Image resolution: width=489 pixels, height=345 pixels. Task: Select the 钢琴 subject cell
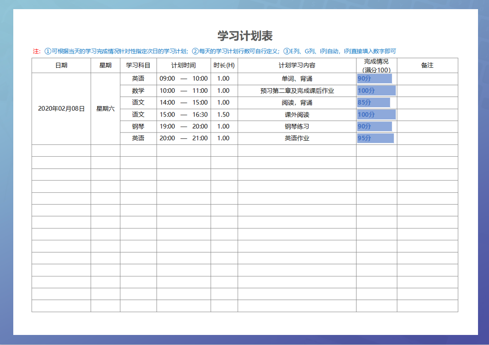click(x=137, y=126)
